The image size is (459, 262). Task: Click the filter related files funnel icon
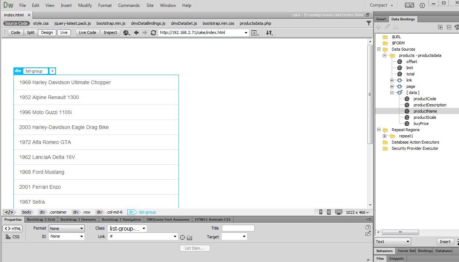coord(369,23)
